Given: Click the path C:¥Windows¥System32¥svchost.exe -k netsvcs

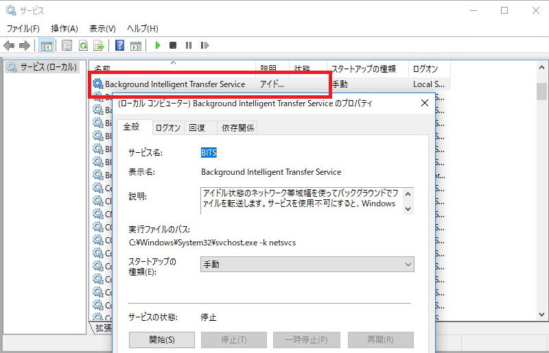Looking at the screenshot, I should pos(212,243).
